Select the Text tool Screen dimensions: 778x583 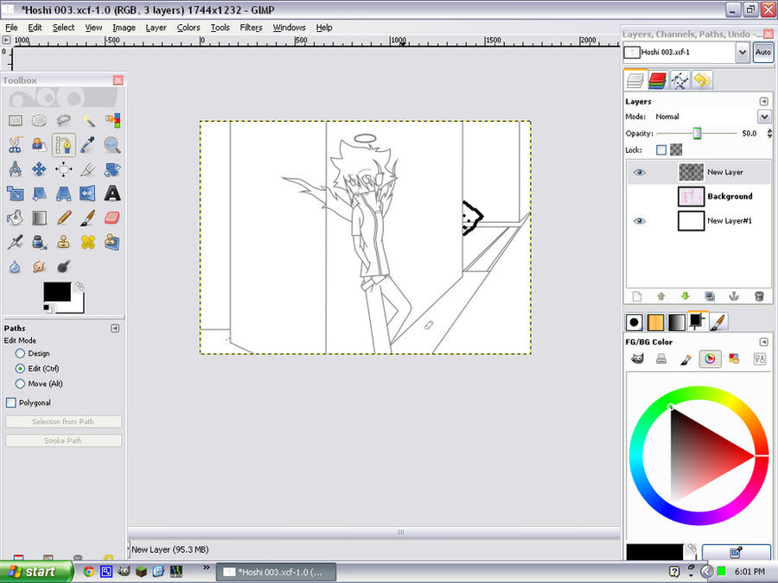click(x=112, y=193)
